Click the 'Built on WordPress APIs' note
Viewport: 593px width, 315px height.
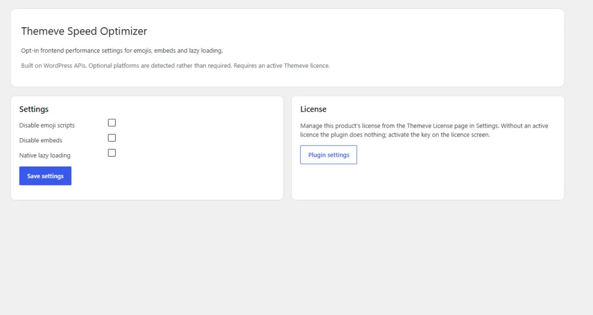(x=176, y=65)
